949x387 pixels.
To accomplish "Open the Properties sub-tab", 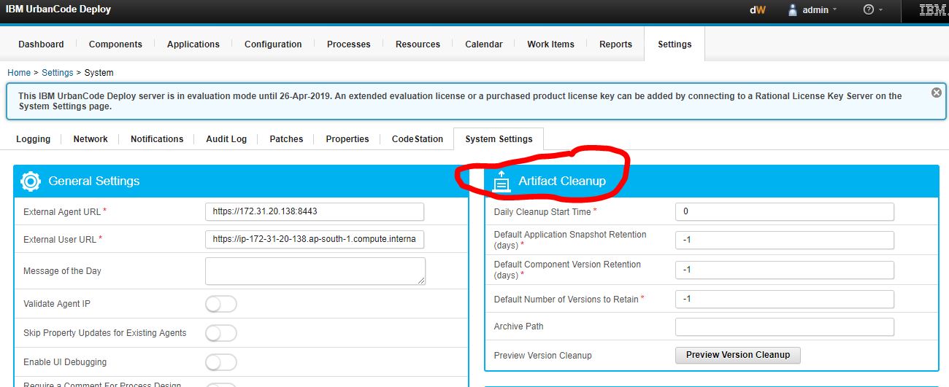I will 347,139.
